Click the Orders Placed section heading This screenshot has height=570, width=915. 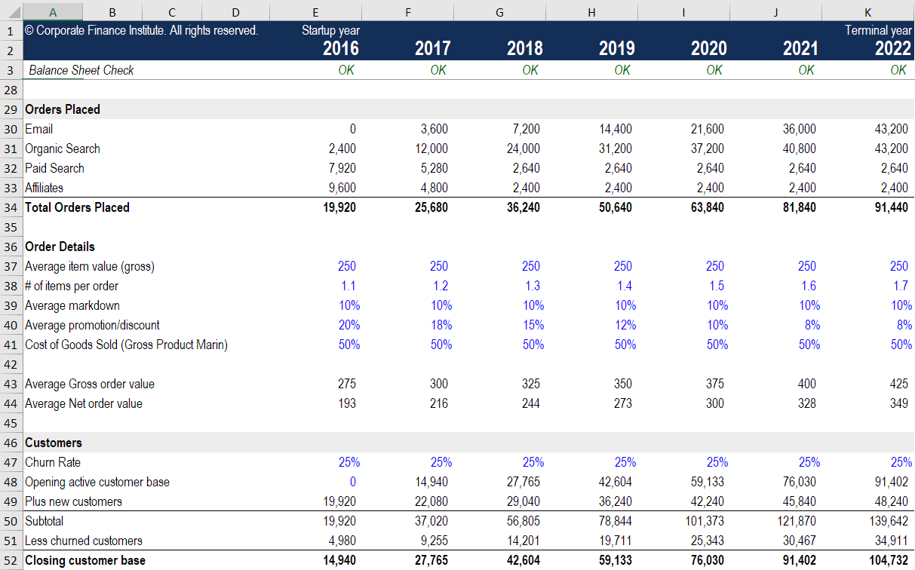point(63,109)
